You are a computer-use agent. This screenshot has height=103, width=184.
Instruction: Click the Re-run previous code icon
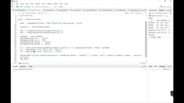pos(132,13)
